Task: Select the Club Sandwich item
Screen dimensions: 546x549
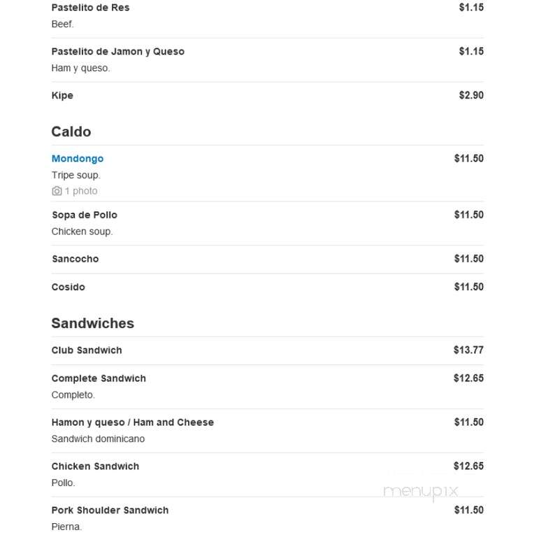Action: coord(87,350)
